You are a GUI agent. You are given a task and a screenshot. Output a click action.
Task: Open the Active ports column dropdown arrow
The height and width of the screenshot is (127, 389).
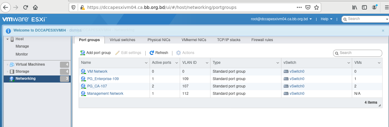177,63
